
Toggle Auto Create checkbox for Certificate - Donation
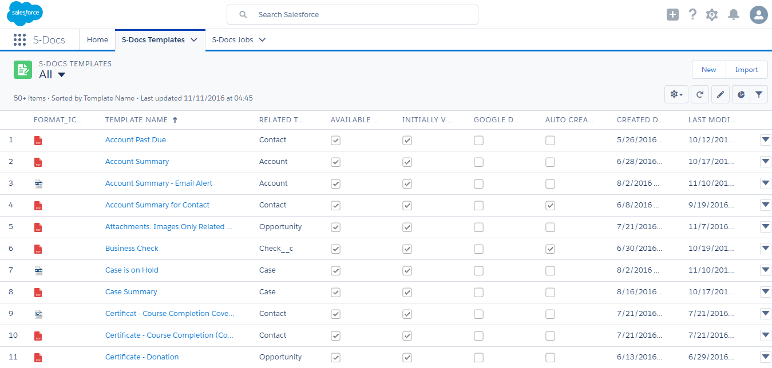pyautogui.click(x=551, y=358)
